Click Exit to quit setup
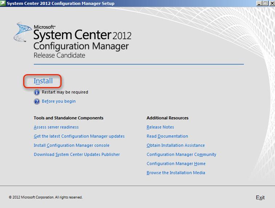This screenshot has height=208, width=275. coord(260,197)
